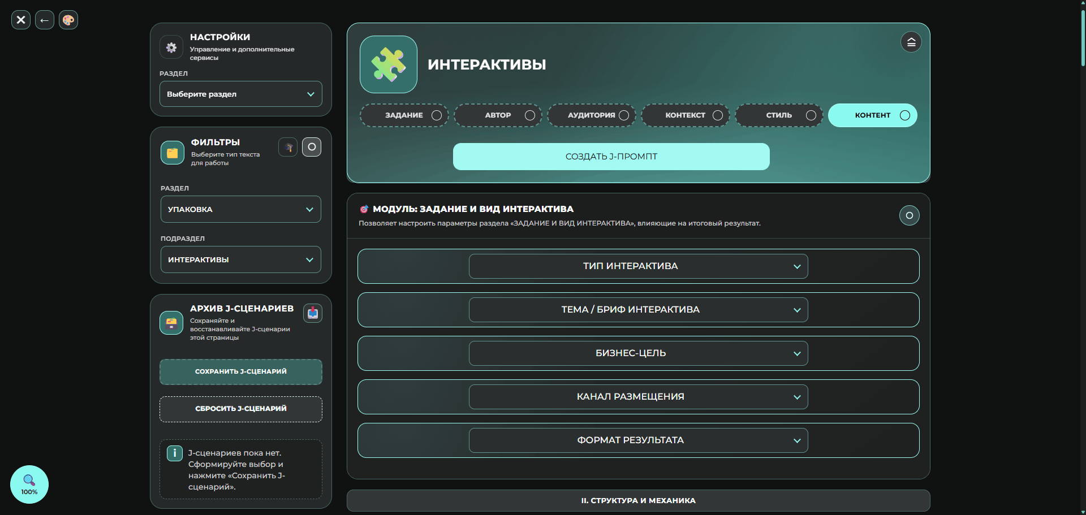Expand the II. Структура и механика section
This screenshot has width=1086, height=515.
click(x=639, y=501)
